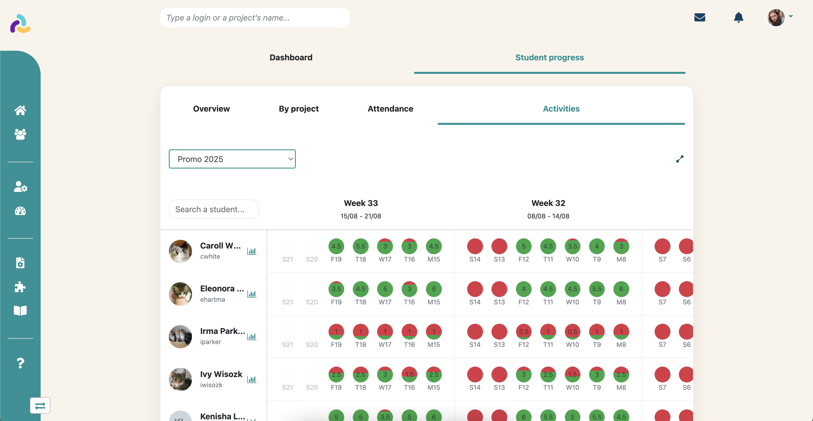Click the login or project search field
Viewport: 813px width, 421px height.
(x=255, y=18)
